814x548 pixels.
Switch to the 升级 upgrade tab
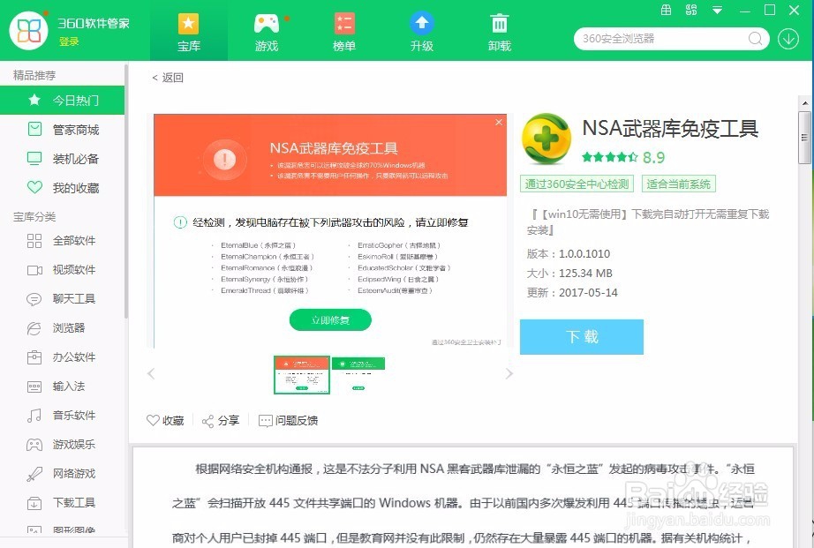point(421,30)
